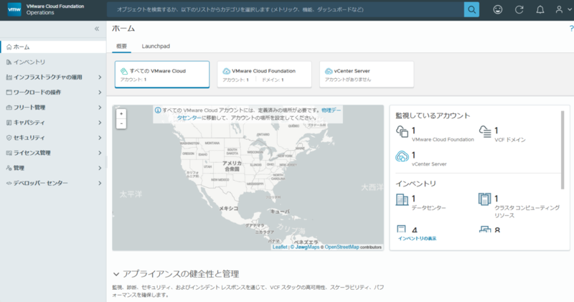Select the VMware Cloud Foundation card
This screenshot has width=574, height=302.
click(264, 75)
